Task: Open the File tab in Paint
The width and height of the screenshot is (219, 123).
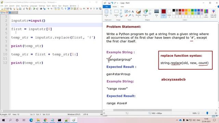Action: pos(107,6)
